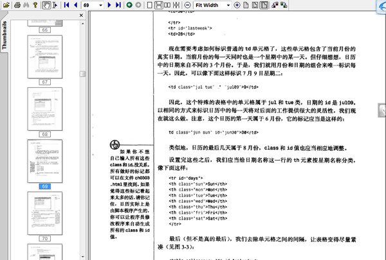Click the highlighted page label 69

tap(45, 186)
